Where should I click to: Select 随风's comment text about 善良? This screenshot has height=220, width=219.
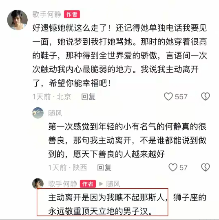click(x=127, y=140)
